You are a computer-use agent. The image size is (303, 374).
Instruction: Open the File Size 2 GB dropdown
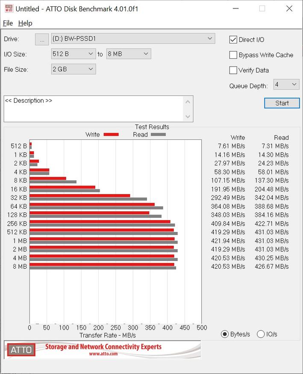click(73, 69)
